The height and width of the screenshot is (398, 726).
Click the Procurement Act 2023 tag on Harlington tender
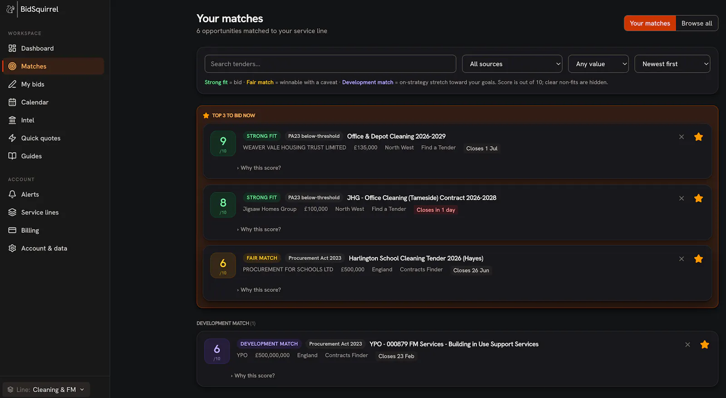tap(315, 258)
